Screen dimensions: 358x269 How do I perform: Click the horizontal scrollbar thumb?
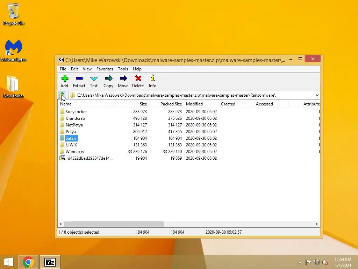[114, 224]
